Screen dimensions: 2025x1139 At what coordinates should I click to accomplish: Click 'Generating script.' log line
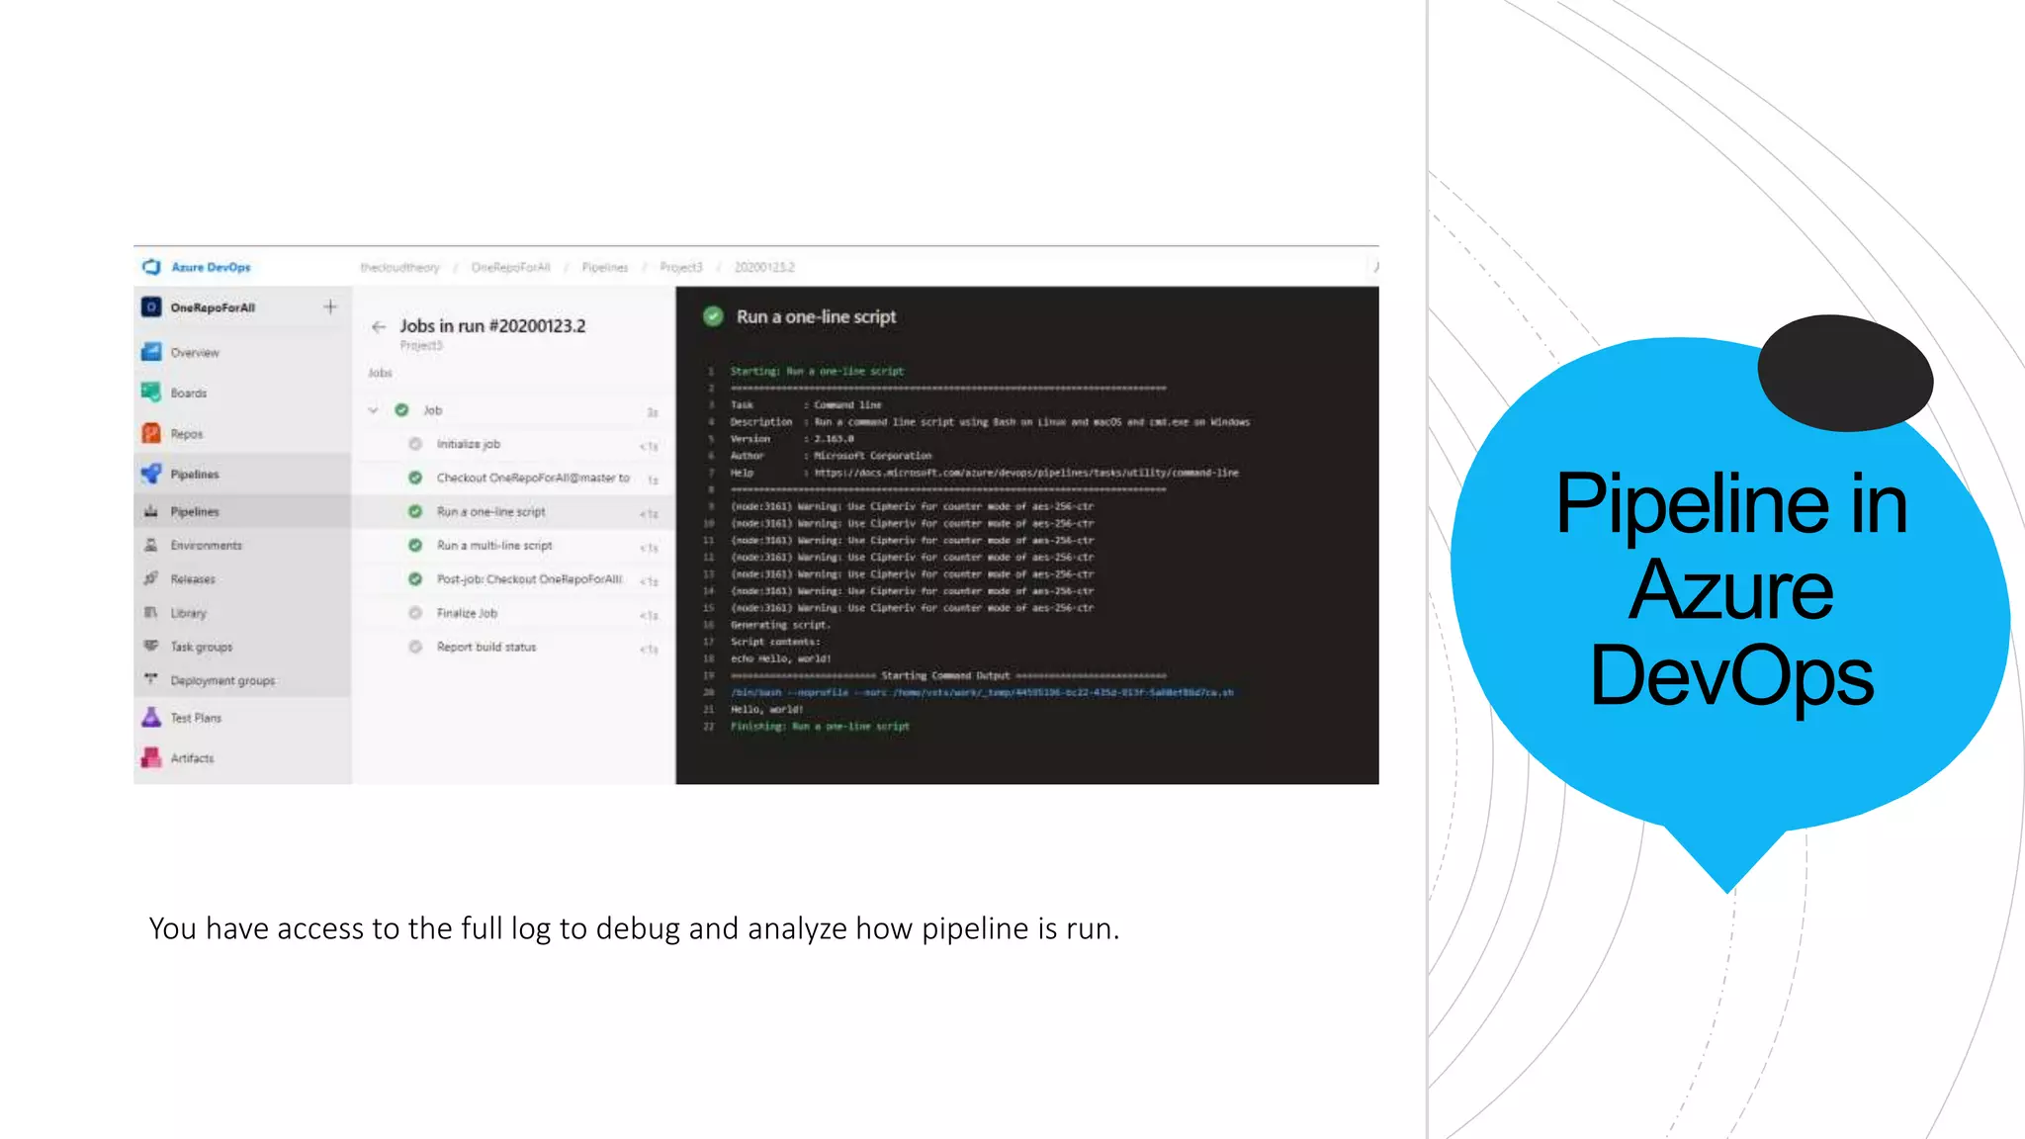click(x=780, y=625)
